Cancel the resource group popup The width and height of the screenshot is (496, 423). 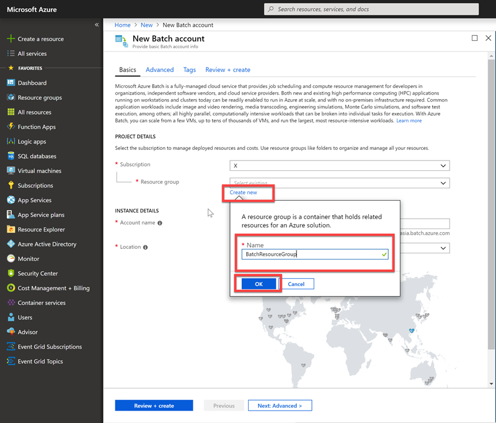click(x=296, y=284)
